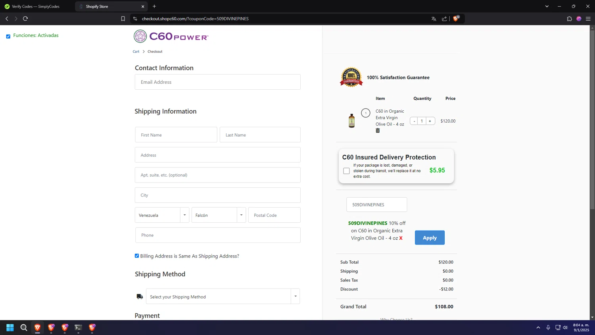This screenshot has height=335, width=595.
Task: Click the Checkout breadcrumb
Action: [155, 52]
